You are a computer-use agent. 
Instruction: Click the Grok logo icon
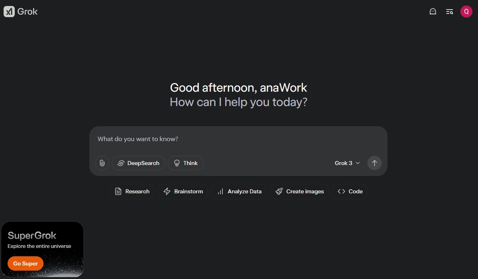(9, 12)
